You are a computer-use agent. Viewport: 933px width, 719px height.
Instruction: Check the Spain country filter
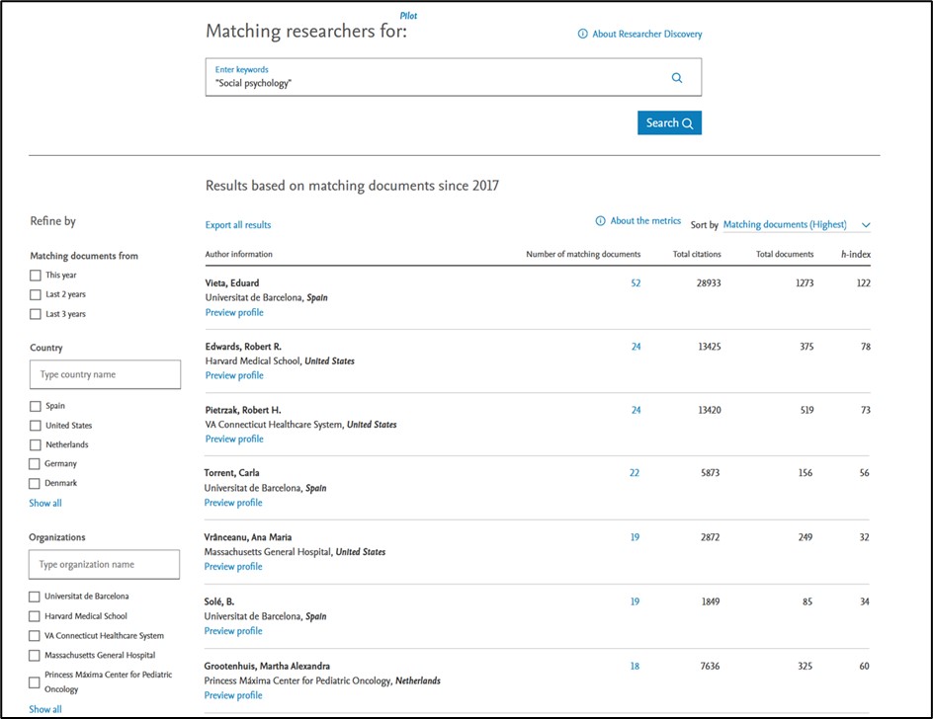click(x=37, y=406)
